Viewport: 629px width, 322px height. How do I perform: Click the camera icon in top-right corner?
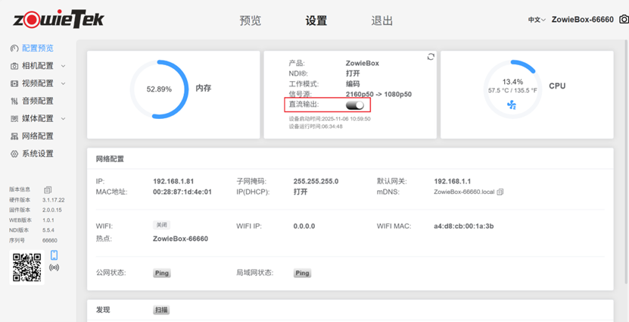point(623,20)
